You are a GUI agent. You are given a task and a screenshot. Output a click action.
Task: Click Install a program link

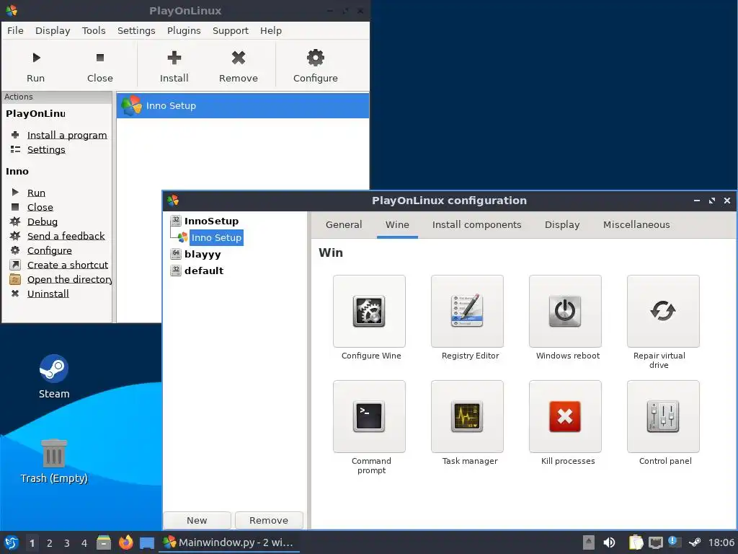[x=67, y=135]
